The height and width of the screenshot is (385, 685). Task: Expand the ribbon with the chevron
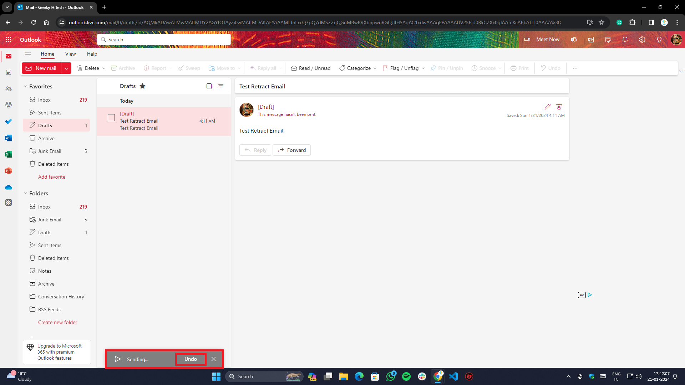[x=681, y=72]
